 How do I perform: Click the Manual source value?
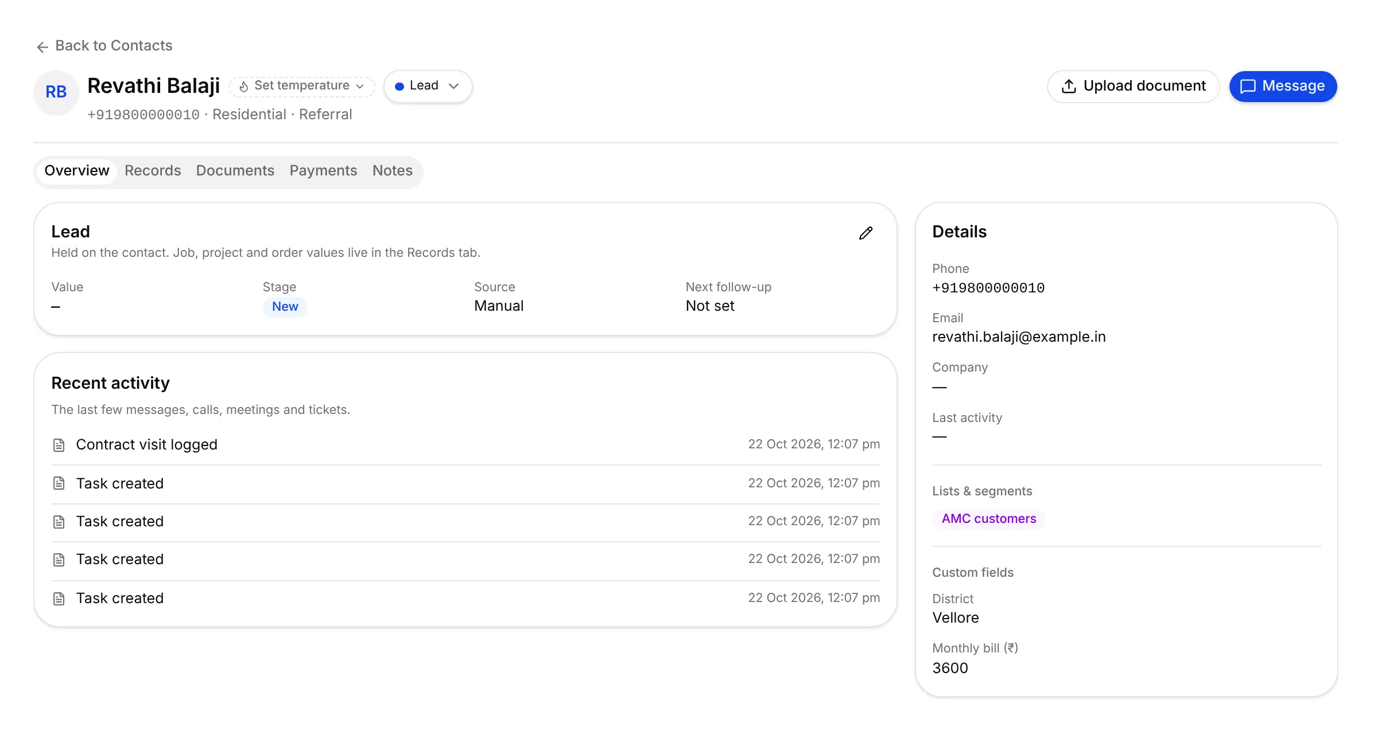click(499, 306)
